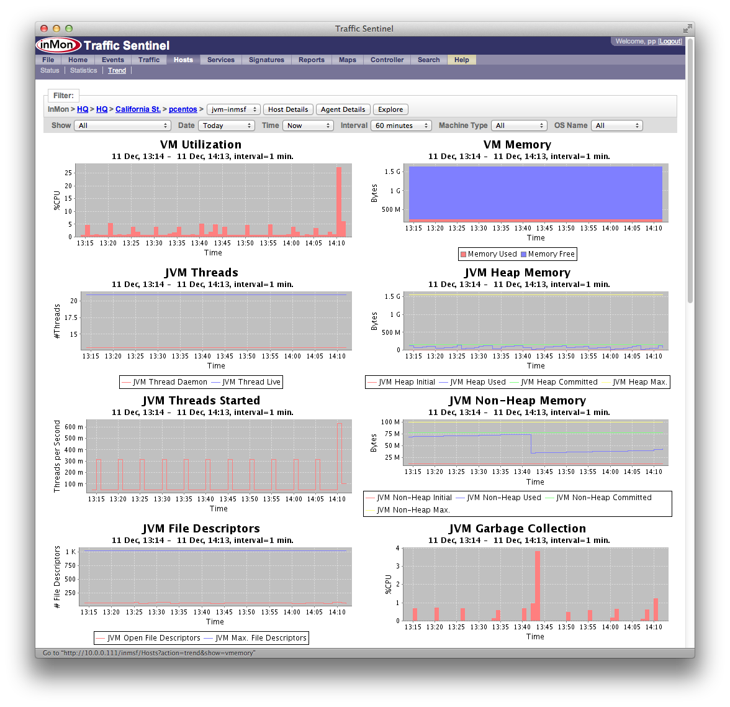Click the JVM Non-Heap Committed legend entry
The width and height of the screenshot is (730, 707).
(598, 498)
